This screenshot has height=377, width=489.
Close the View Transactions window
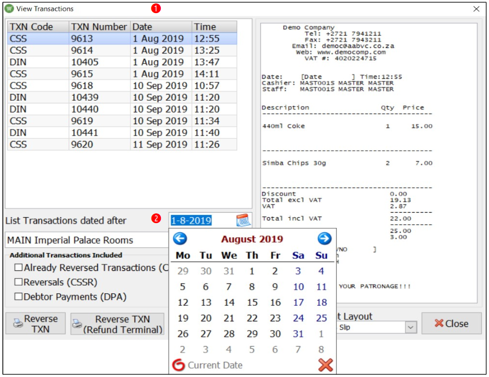tap(476, 9)
